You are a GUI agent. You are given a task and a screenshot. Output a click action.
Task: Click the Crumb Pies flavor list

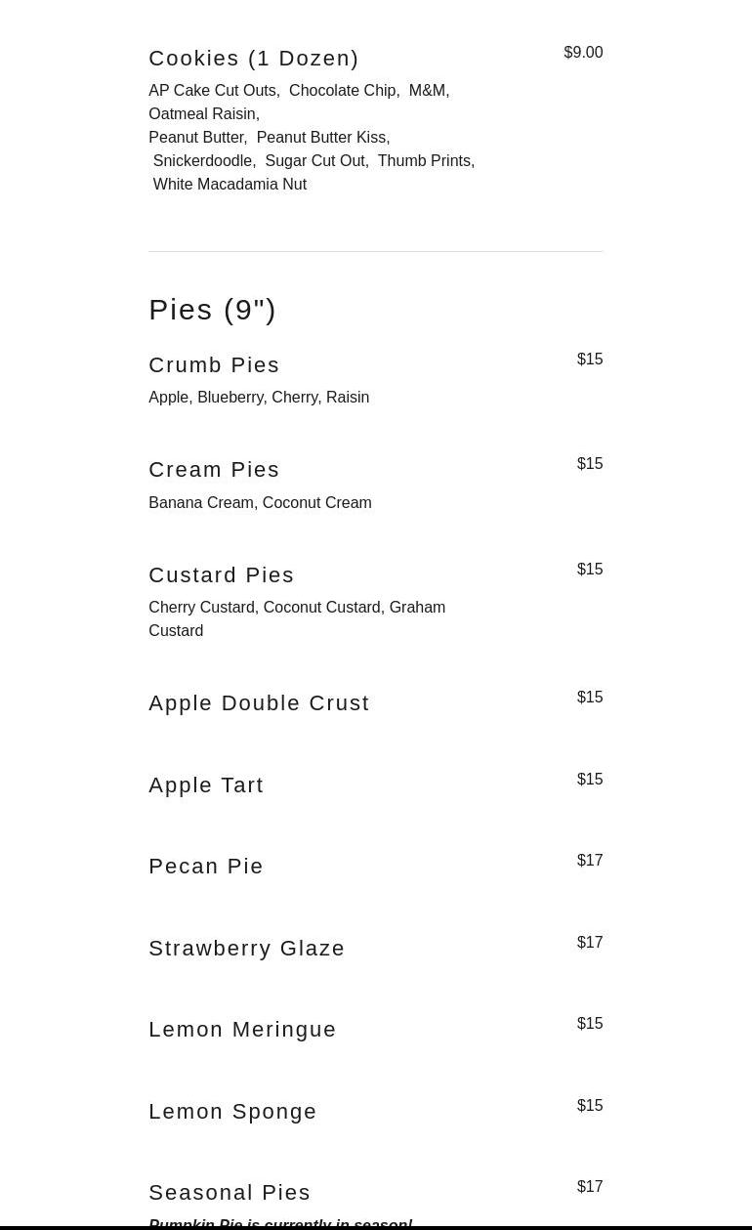259,398
